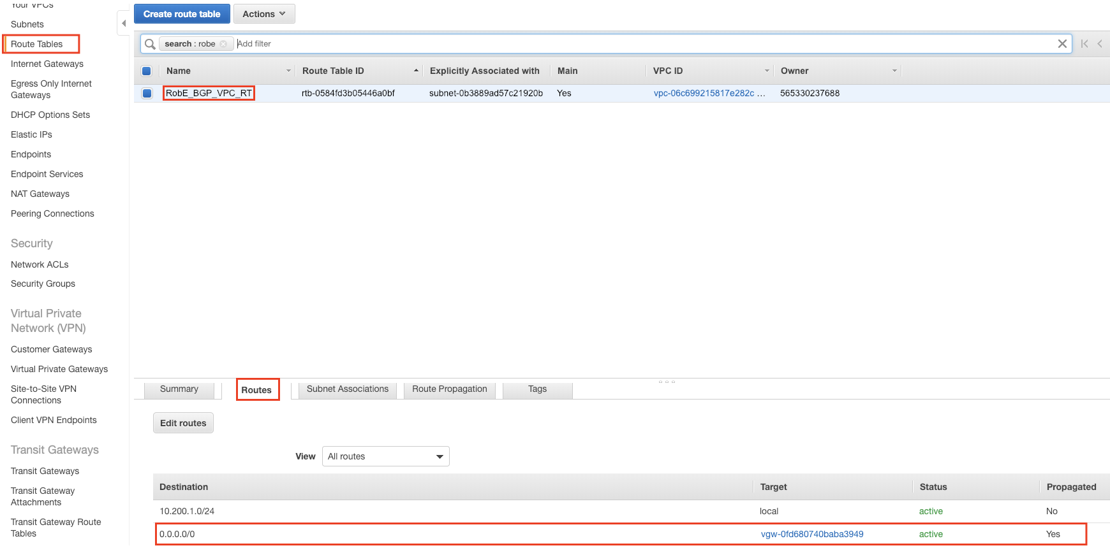Switch to the Route Propagation tab
Screen dimensions: 1110x548
(x=449, y=389)
